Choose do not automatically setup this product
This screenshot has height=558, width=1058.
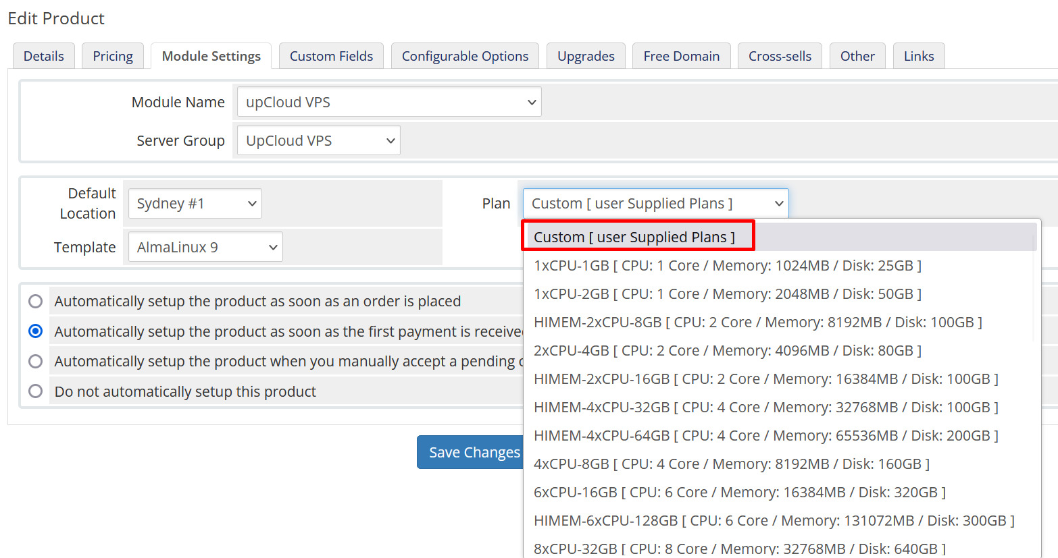pos(35,391)
